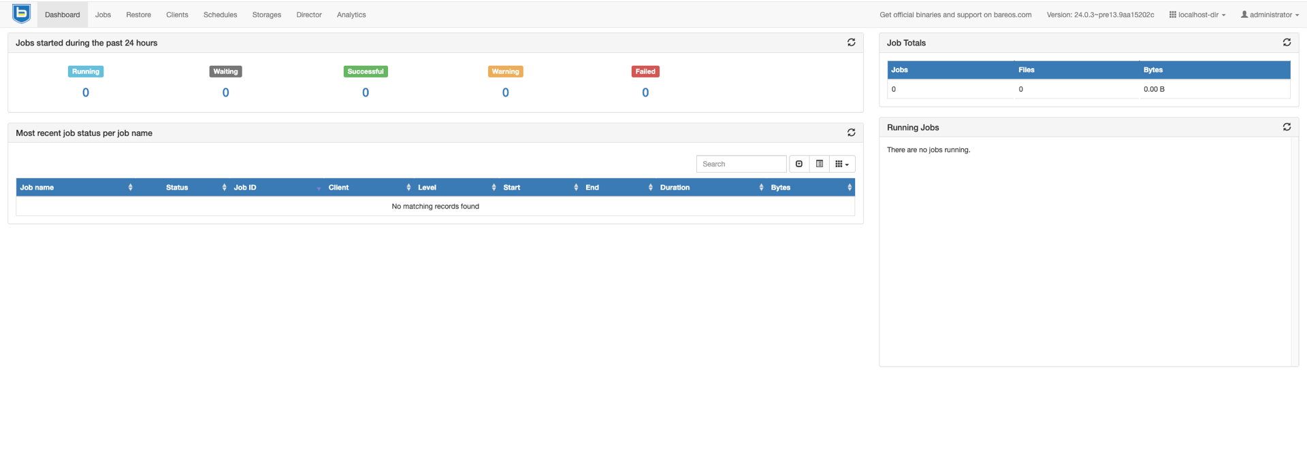This screenshot has width=1307, height=452.
Task: Refresh the Running Jobs panel
Action: pos(1287,127)
